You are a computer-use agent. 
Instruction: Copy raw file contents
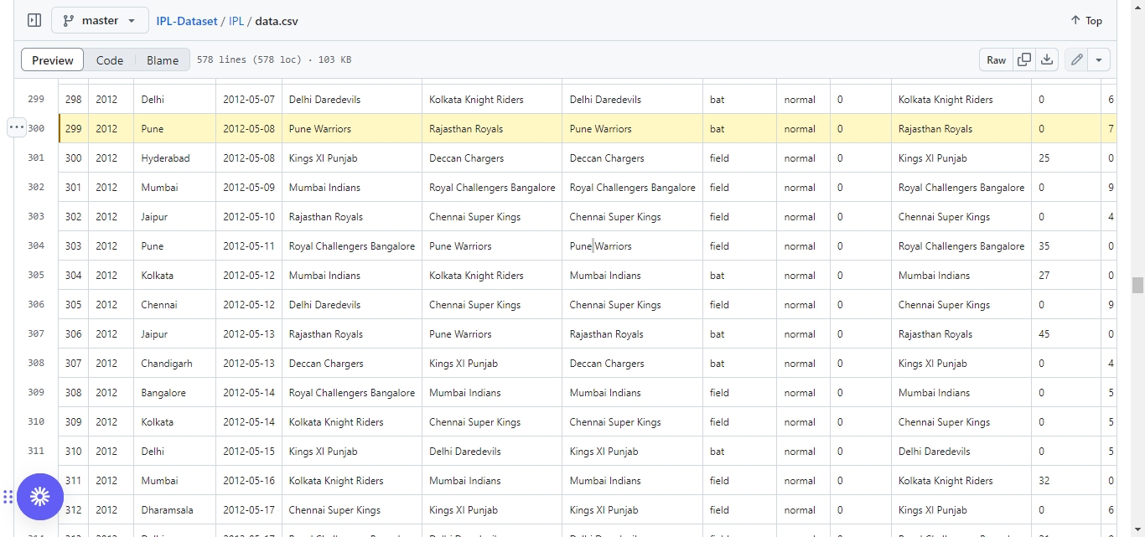pyautogui.click(x=1023, y=60)
